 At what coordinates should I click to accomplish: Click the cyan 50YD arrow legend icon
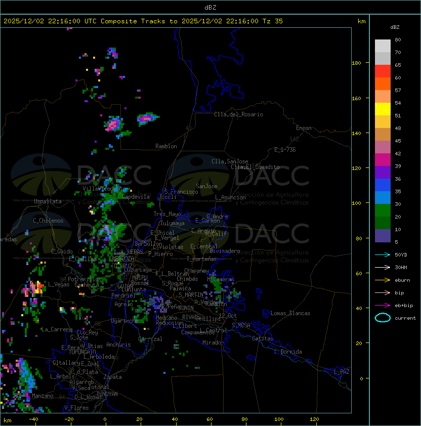point(383,254)
